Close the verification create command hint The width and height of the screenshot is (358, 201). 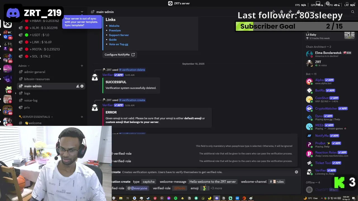[296, 172]
